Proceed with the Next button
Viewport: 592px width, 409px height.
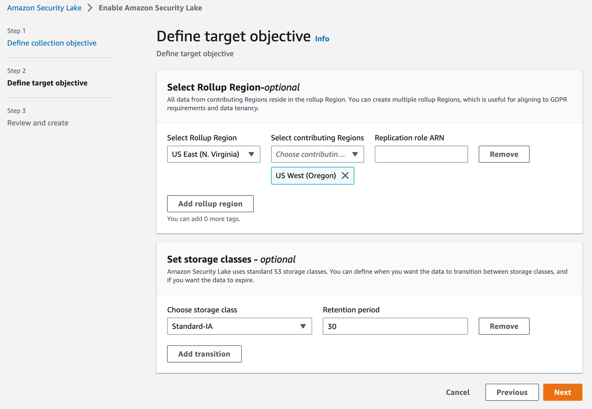[x=563, y=392]
